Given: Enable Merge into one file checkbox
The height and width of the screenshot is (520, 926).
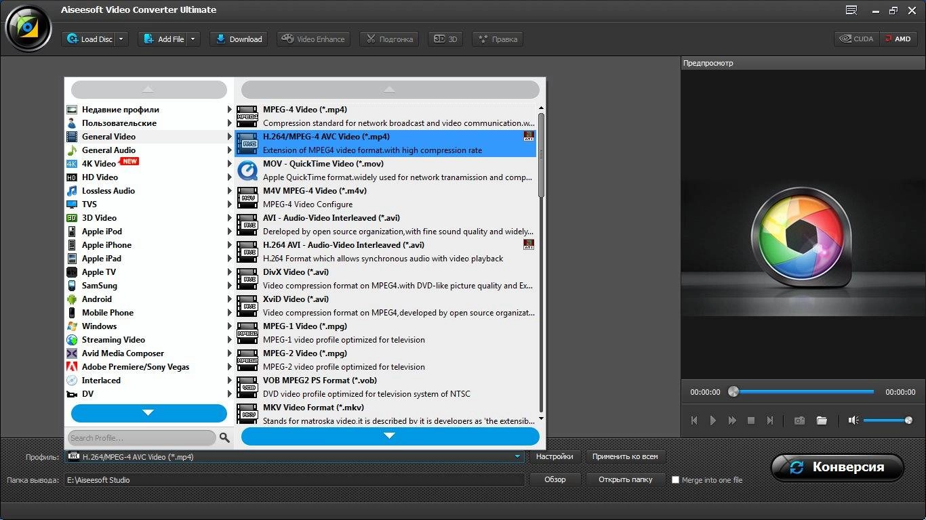Looking at the screenshot, I should 675,480.
